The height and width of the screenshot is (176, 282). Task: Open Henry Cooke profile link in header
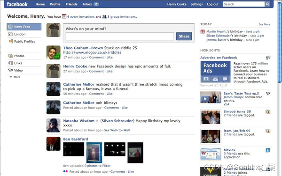pyautogui.click(x=177, y=4)
